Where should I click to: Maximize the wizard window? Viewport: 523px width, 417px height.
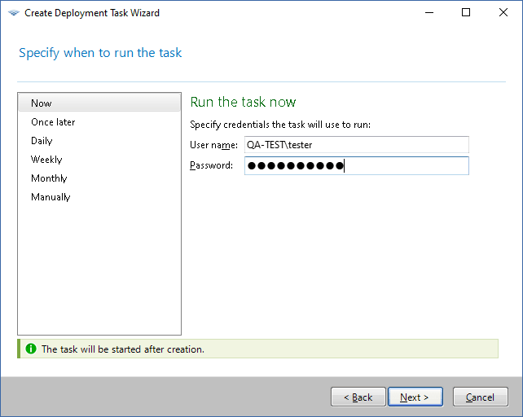click(x=466, y=13)
